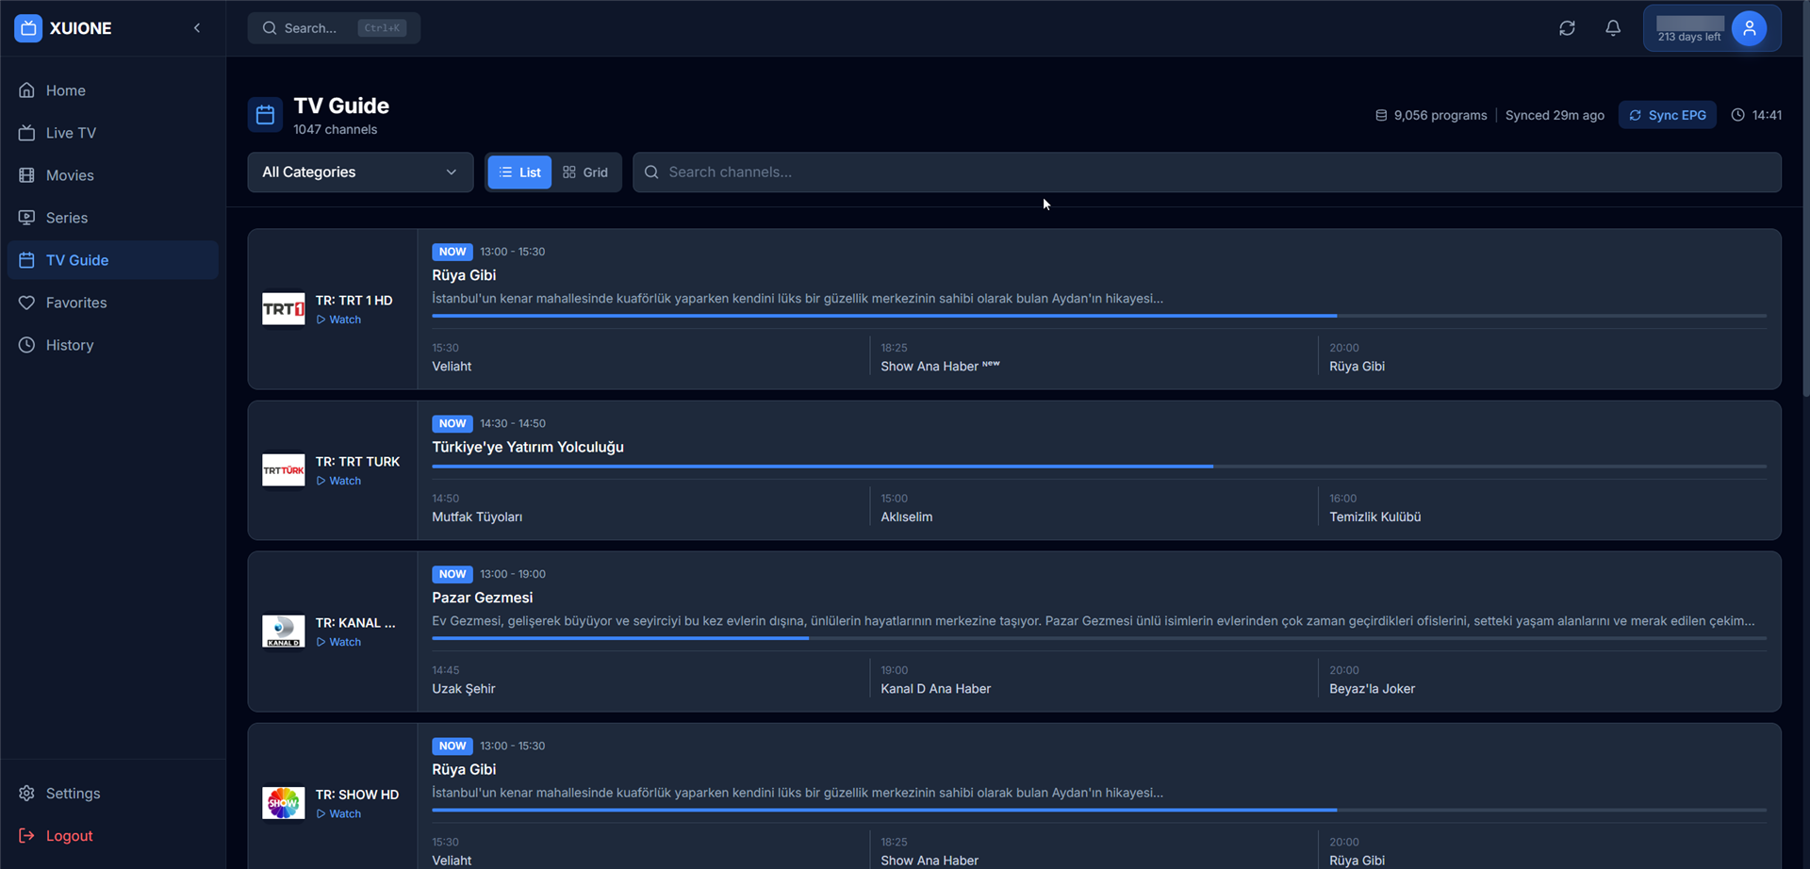The height and width of the screenshot is (869, 1810).
Task: Click the search magnifier icon in top bar
Action: coord(269,27)
